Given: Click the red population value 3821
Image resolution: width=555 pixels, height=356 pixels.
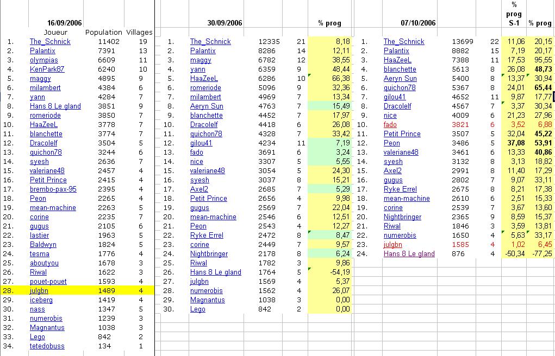Looking at the screenshot, I should click(460, 124).
